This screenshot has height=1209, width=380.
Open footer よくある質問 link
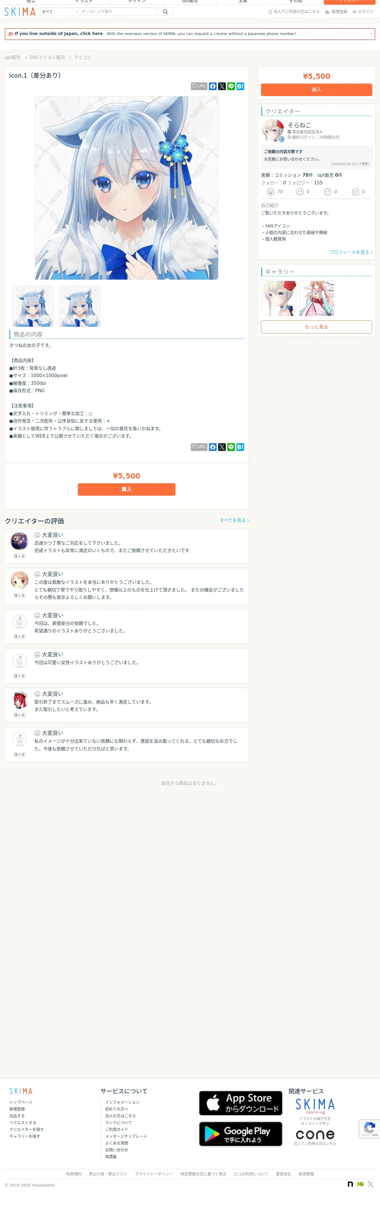click(117, 1143)
